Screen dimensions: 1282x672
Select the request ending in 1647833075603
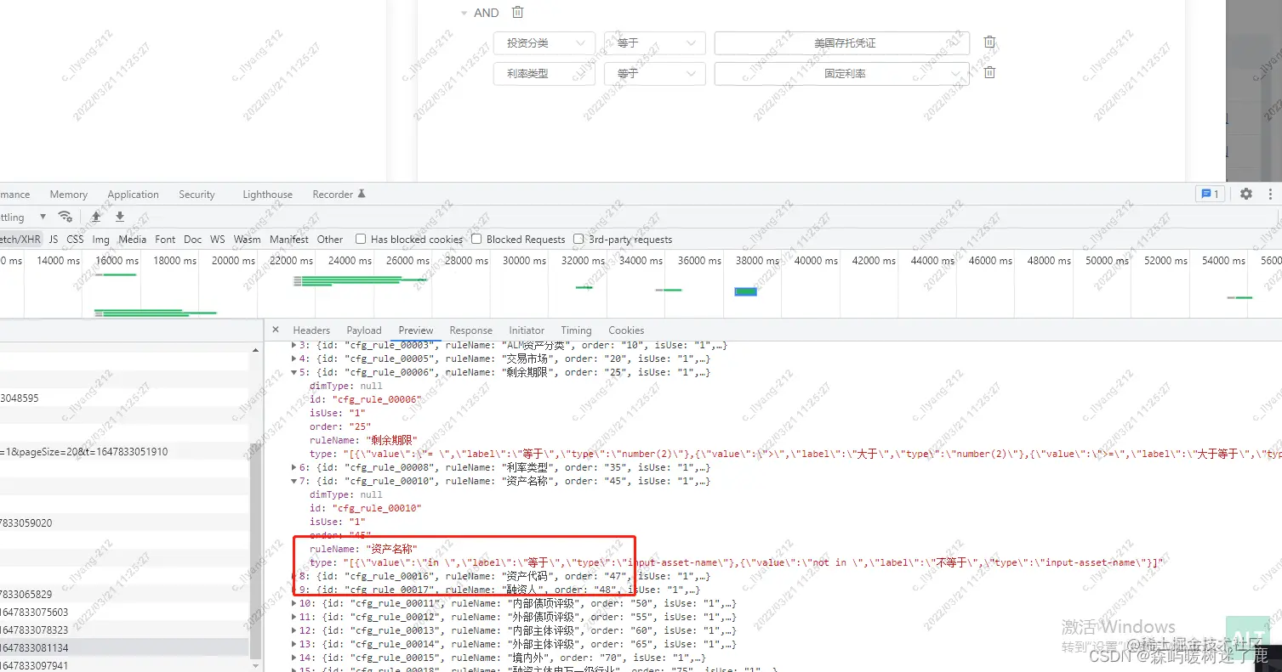[125, 612]
